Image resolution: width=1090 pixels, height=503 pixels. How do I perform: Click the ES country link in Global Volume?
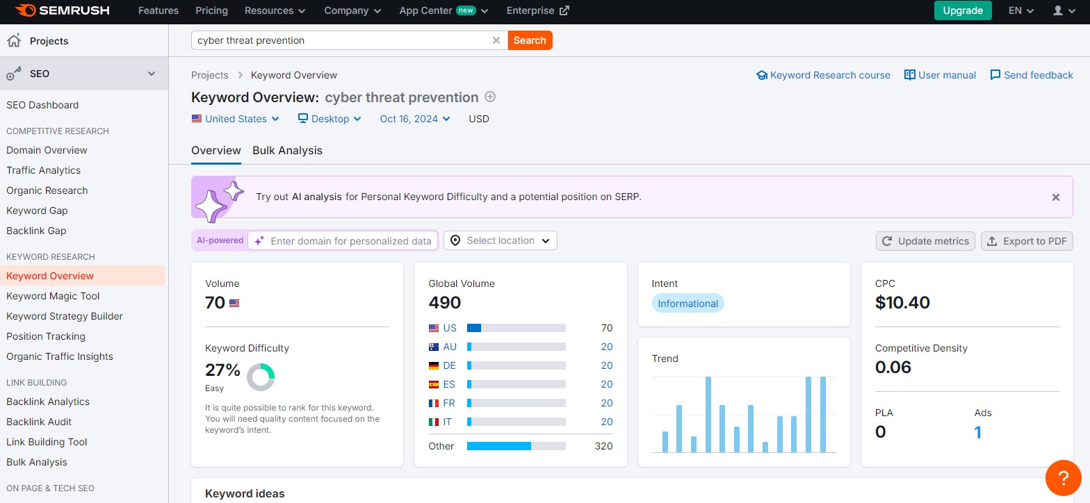tap(449, 384)
